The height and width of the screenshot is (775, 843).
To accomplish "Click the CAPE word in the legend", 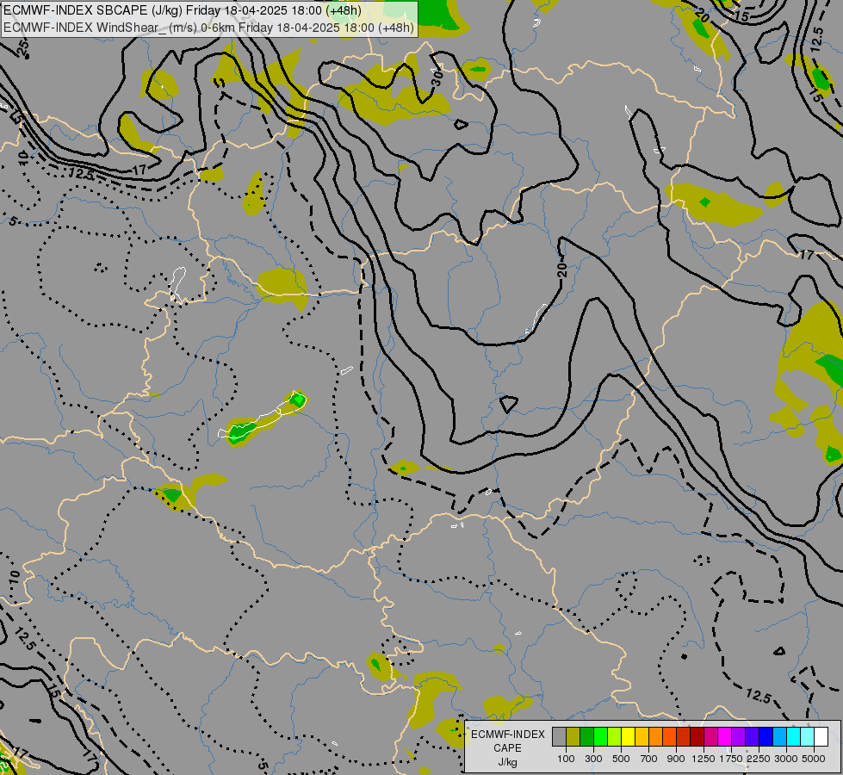I will click(x=507, y=748).
